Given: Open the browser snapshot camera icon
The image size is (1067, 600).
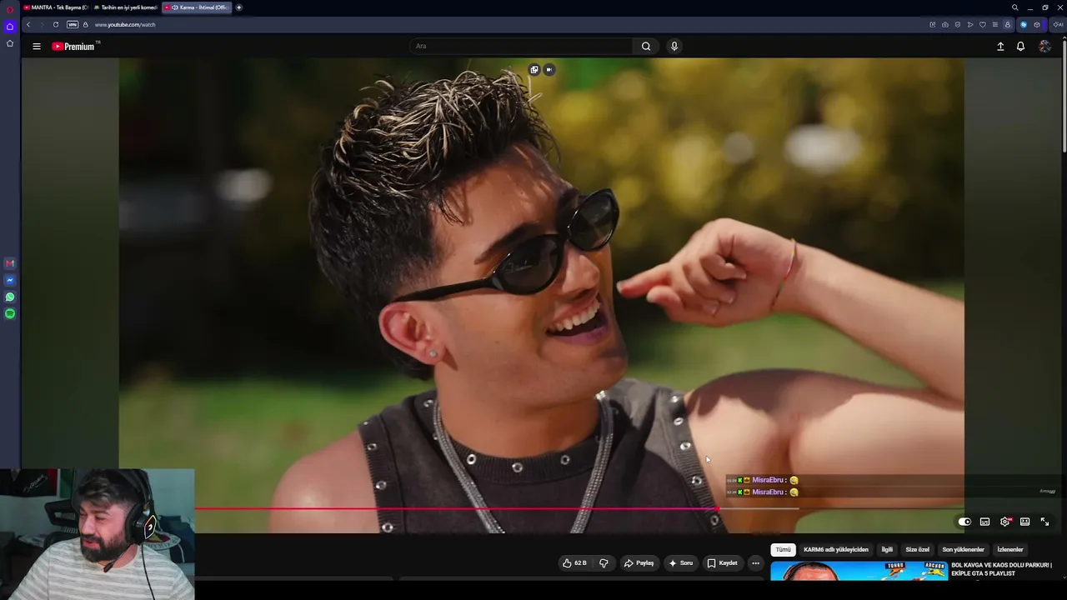Looking at the screenshot, I should [944, 25].
